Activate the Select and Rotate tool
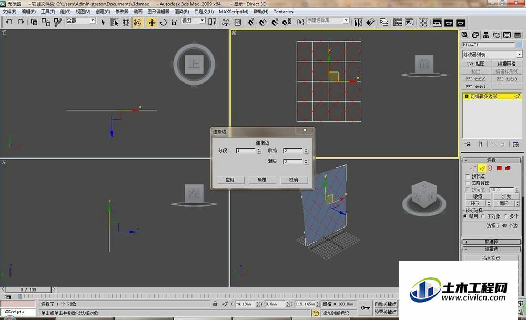This screenshot has width=526, height=320. click(164, 23)
